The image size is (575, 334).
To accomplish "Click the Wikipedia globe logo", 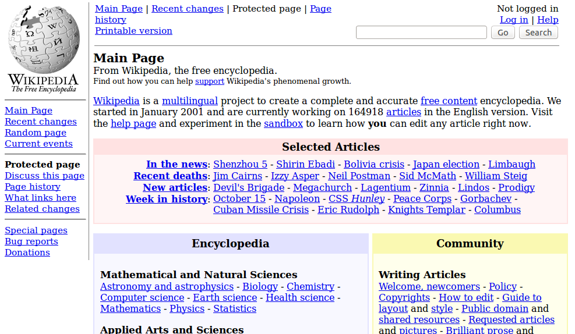I will [44, 49].
